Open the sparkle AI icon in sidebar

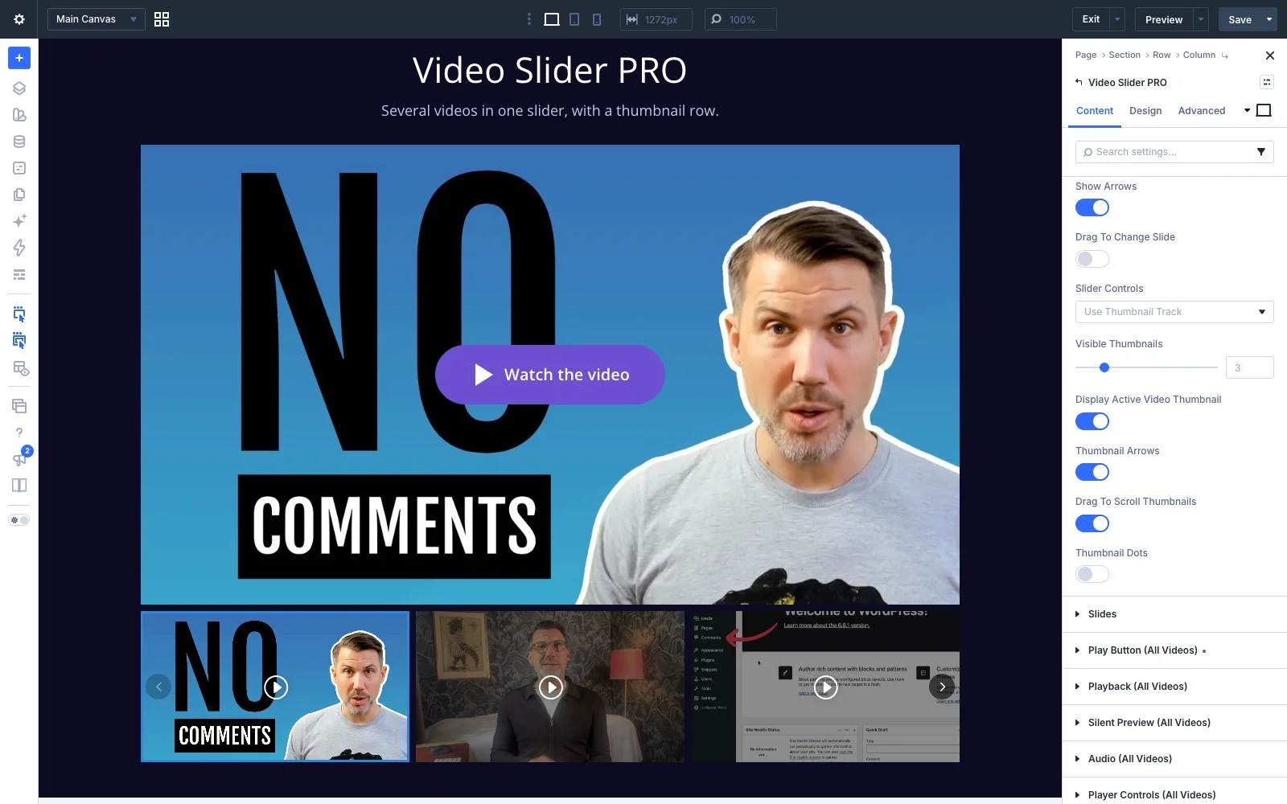pos(19,221)
